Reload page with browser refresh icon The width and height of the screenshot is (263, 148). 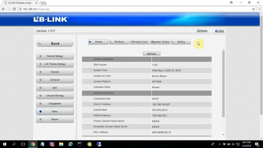[x=15, y=9]
